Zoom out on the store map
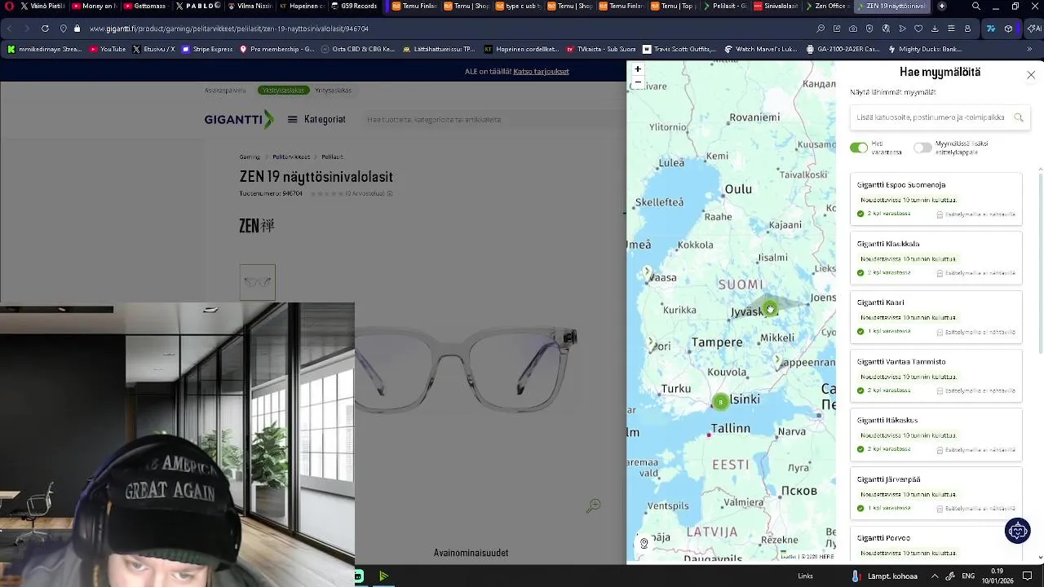The image size is (1044, 587). (x=638, y=82)
